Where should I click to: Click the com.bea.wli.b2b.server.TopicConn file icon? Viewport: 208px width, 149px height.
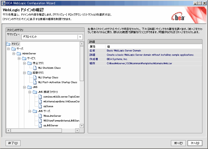[x=40, y=97]
